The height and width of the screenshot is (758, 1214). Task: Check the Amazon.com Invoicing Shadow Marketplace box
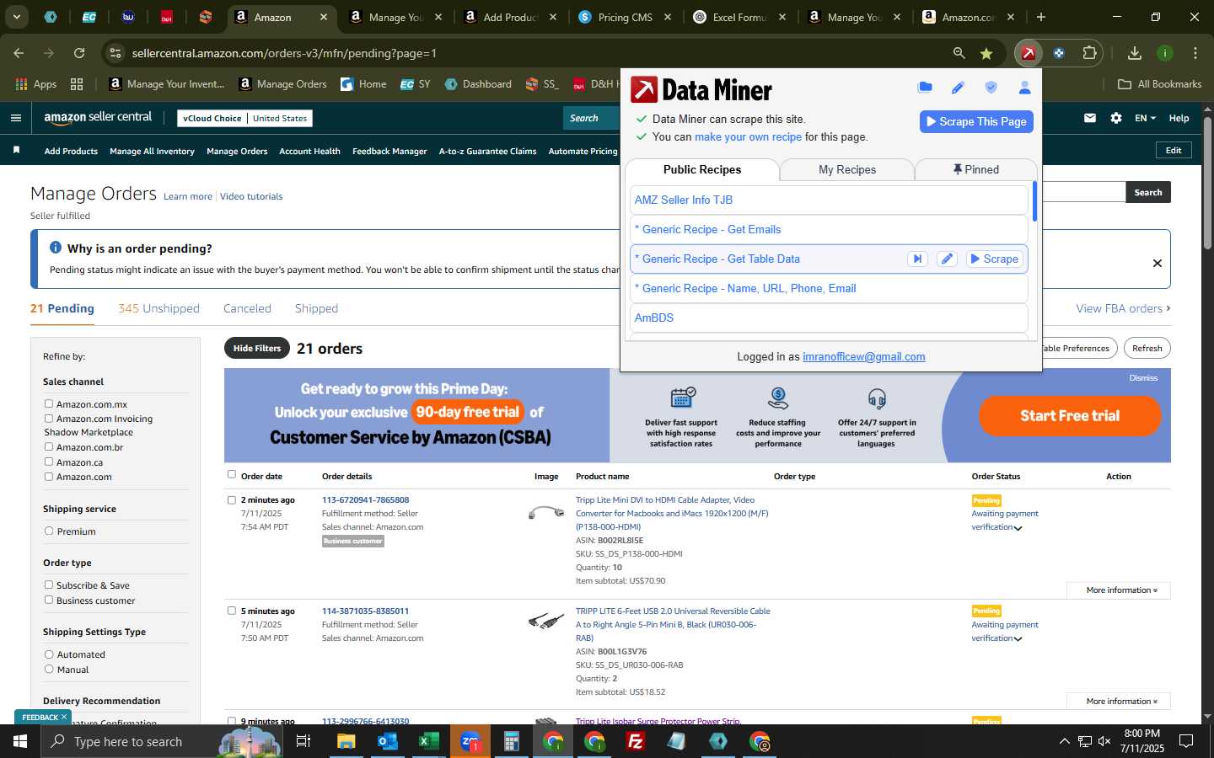pos(49,419)
